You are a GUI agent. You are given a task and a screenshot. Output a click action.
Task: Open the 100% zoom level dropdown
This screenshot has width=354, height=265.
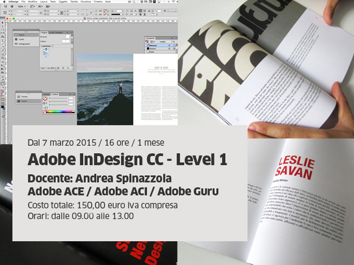(x=22, y=7)
